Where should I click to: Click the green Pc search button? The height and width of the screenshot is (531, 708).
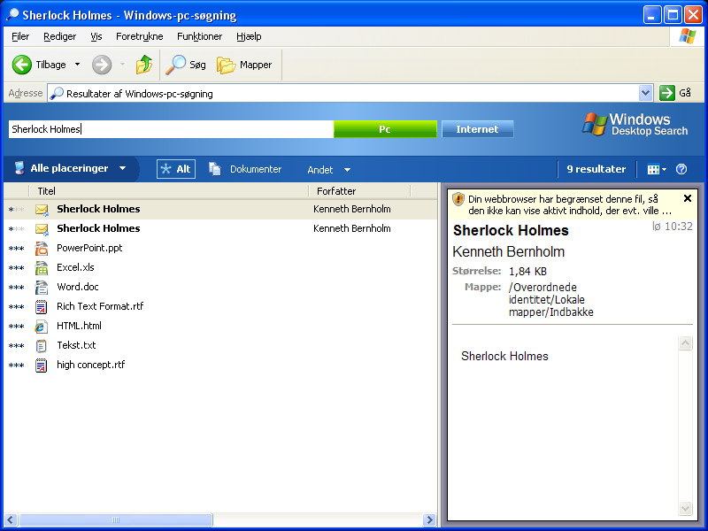click(x=385, y=129)
